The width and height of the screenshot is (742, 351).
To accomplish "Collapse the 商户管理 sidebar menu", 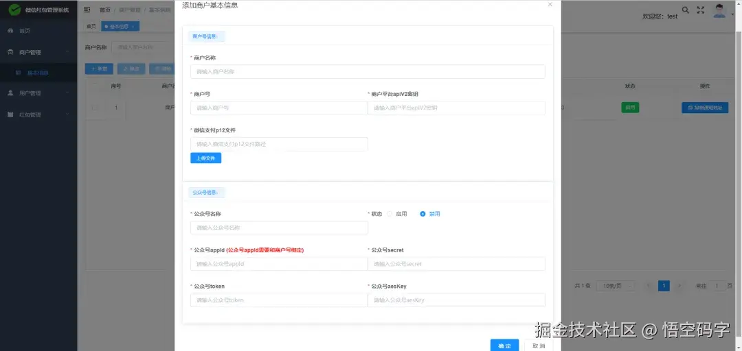I will coord(38,52).
